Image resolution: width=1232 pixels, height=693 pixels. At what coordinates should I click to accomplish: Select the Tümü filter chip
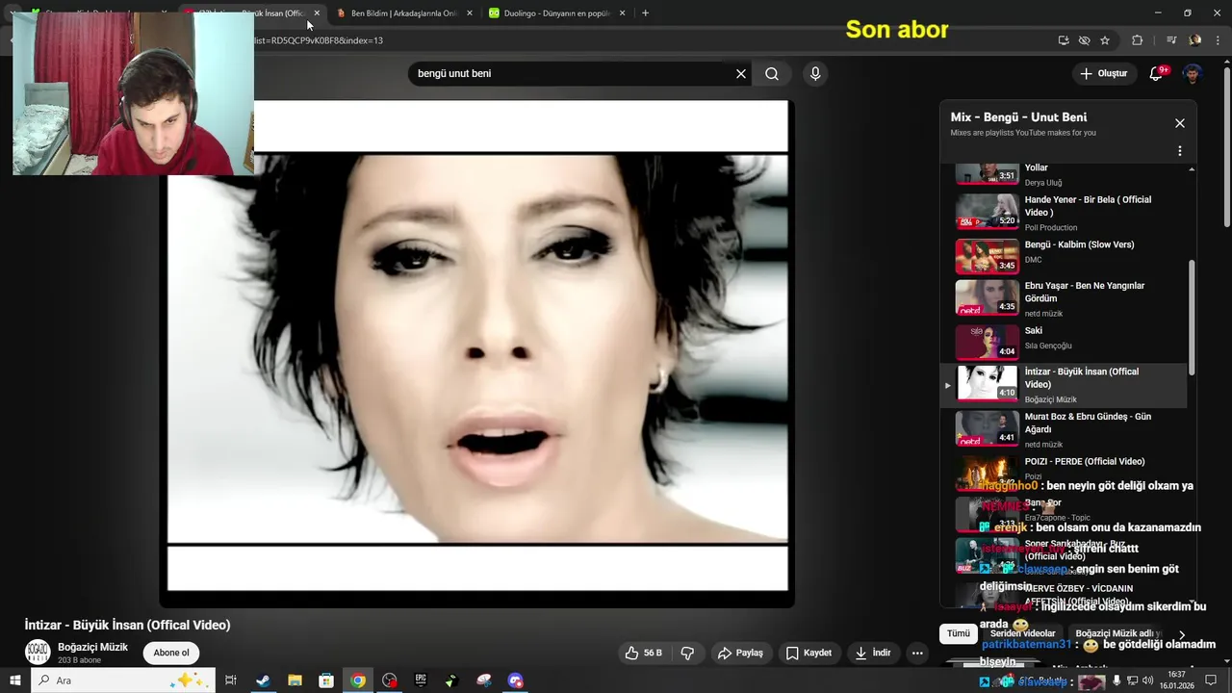pyautogui.click(x=959, y=633)
